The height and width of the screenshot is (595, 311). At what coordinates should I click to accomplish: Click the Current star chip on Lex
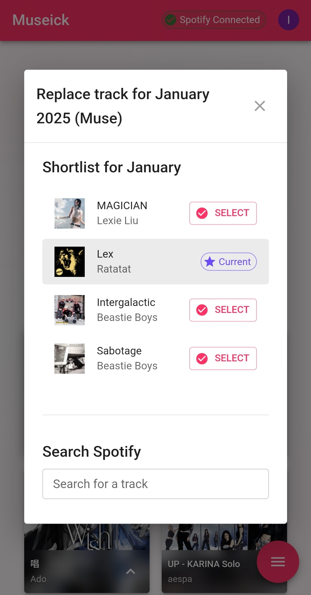pos(229,262)
